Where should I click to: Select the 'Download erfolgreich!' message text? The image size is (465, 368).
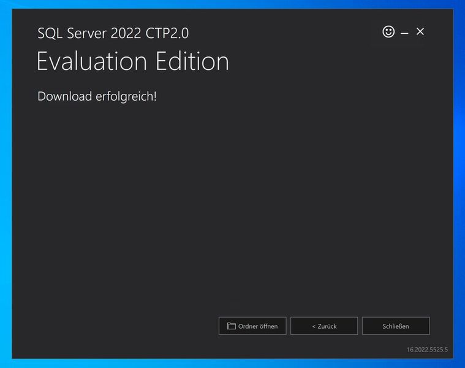coord(97,96)
